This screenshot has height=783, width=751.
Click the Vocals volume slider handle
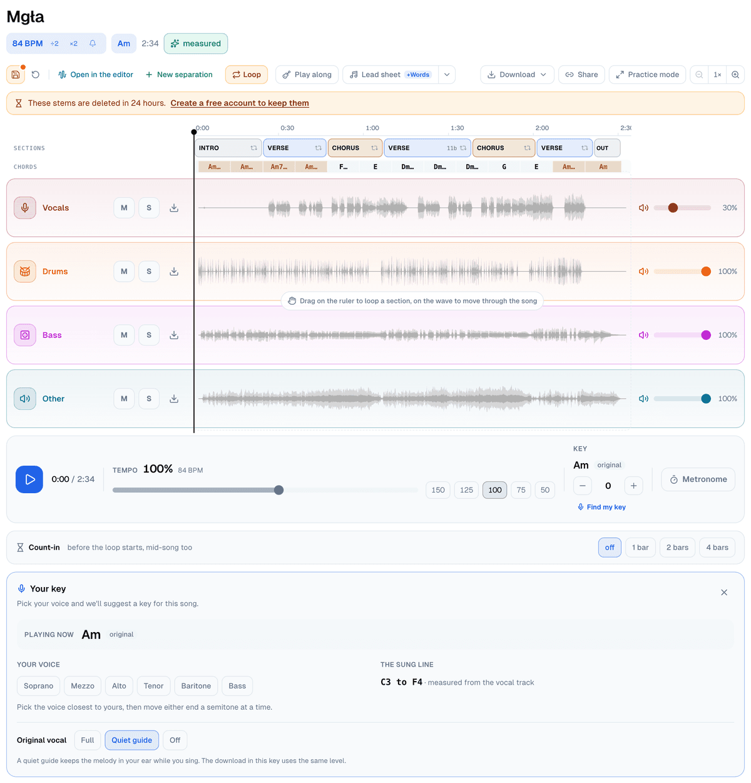point(673,208)
